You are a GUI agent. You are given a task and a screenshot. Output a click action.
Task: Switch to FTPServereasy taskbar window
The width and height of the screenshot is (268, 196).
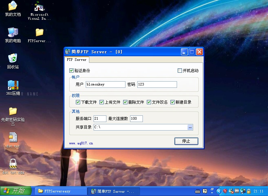point(61,191)
